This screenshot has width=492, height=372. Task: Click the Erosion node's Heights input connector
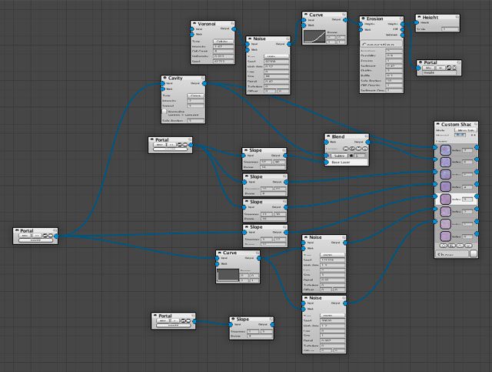click(x=361, y=24)
